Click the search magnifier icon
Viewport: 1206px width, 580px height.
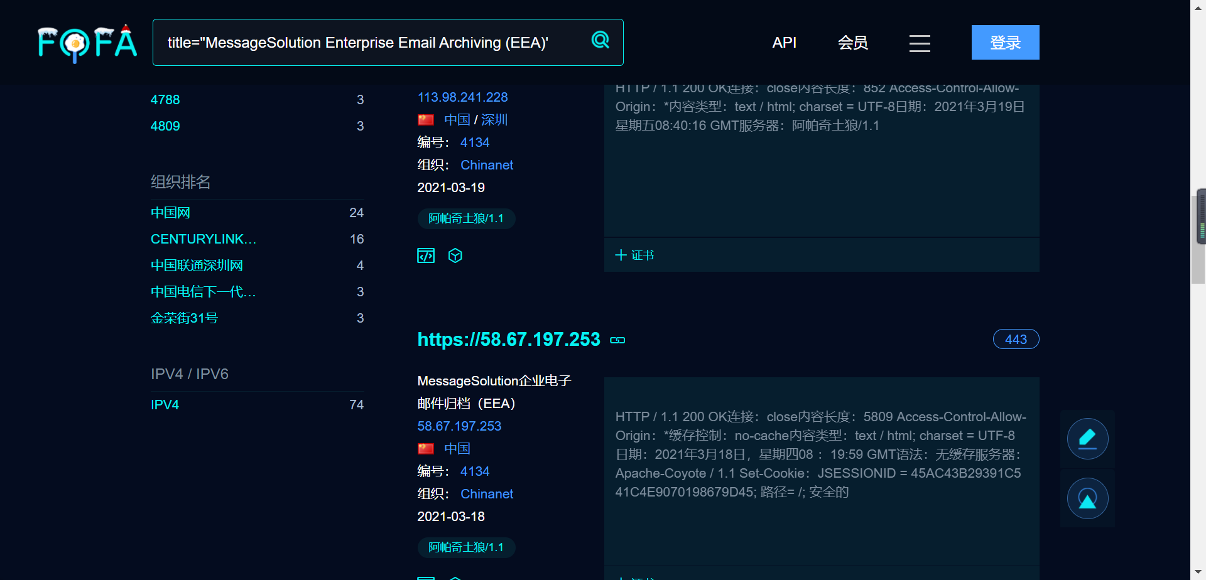point(600,41)
